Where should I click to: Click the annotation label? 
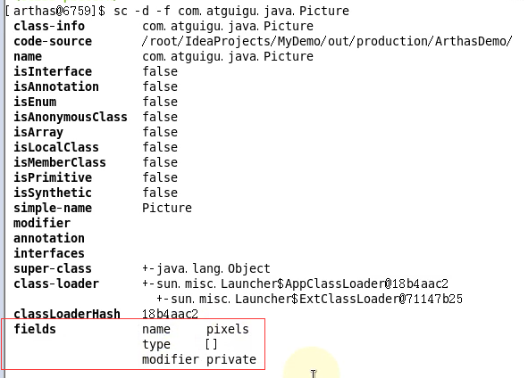(x=49, y=238)
